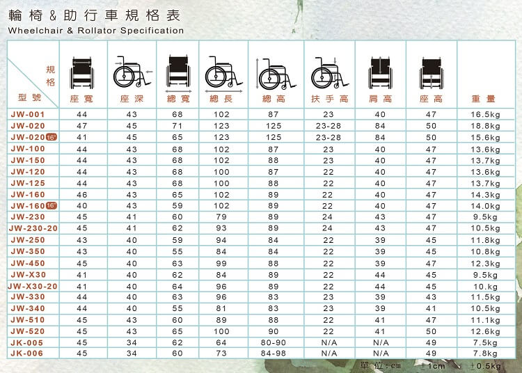Select the 重量 weight column header
Viewport: 522px width, 373px height.
[x=484, y=99]
